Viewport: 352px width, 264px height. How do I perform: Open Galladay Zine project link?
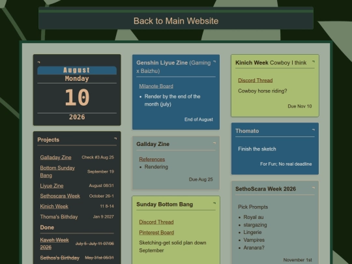pos(55,157)
